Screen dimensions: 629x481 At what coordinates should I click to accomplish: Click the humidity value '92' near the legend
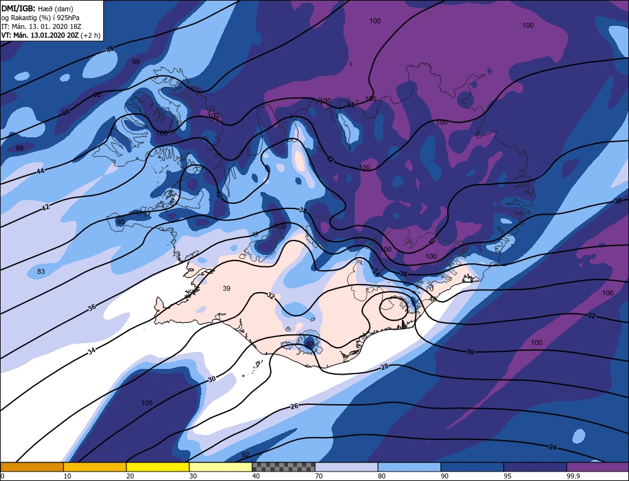(x=245, y=455)
